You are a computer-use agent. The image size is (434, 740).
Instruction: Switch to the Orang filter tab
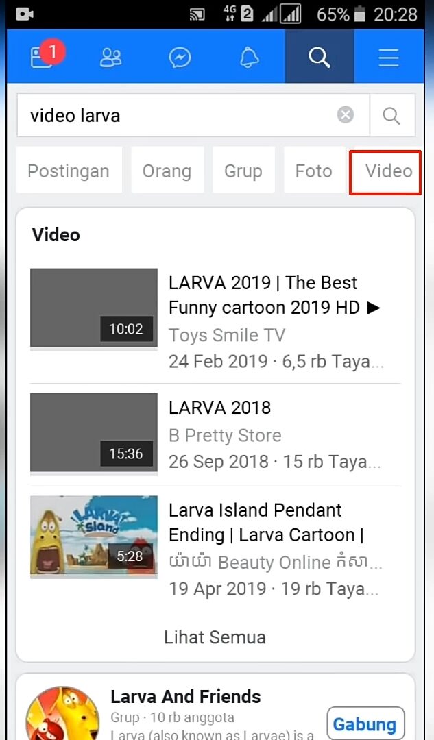point(167,170)
